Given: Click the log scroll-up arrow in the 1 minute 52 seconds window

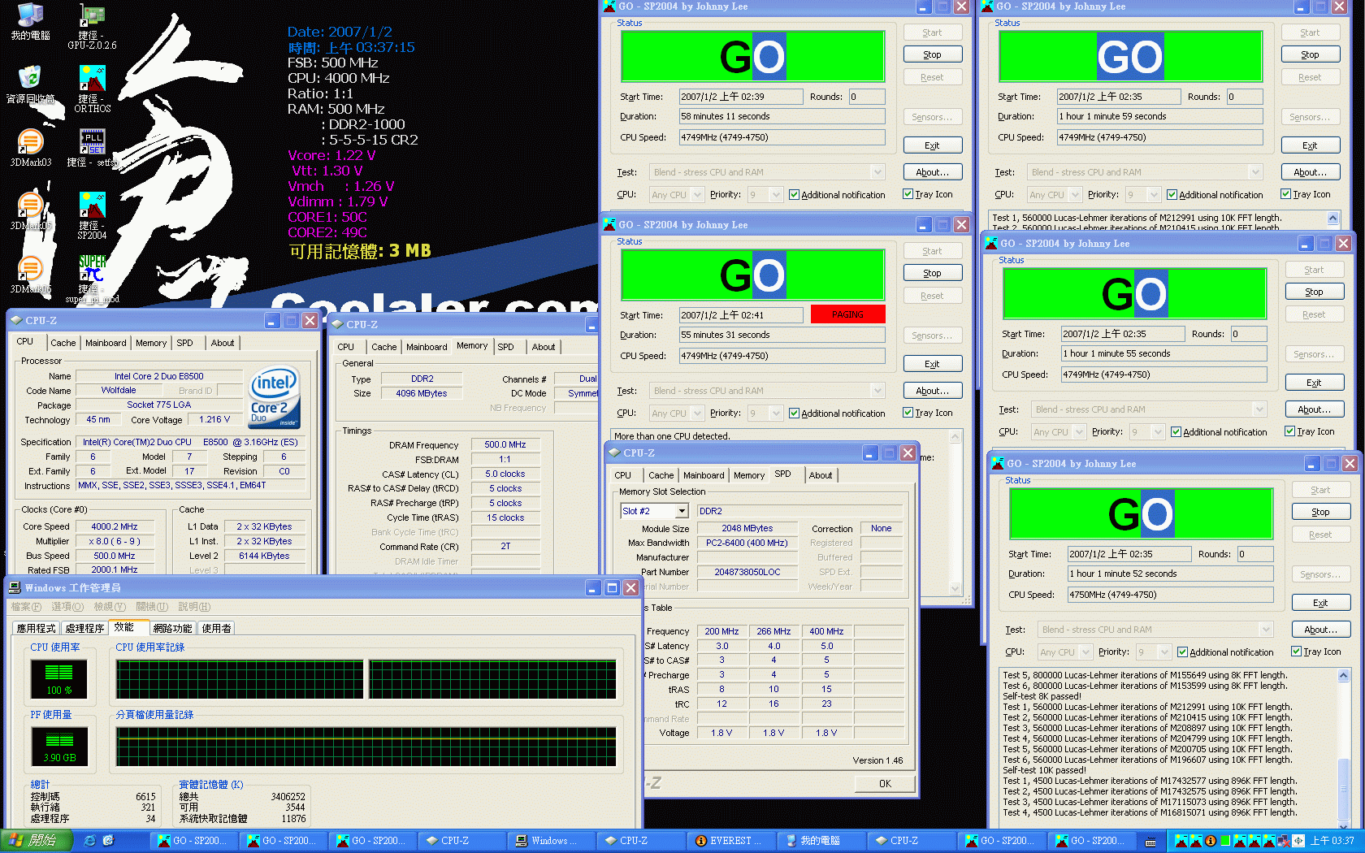Looking at the screenshot, I should pyautogui.click(x=1344, y=676).
